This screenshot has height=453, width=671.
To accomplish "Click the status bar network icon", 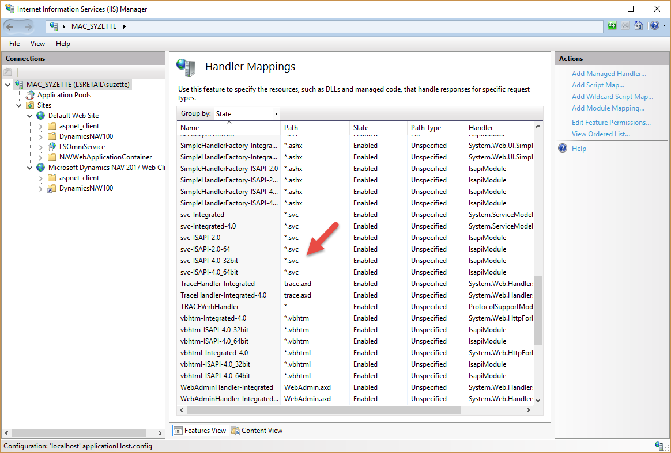I will click(x=659, y=446).
